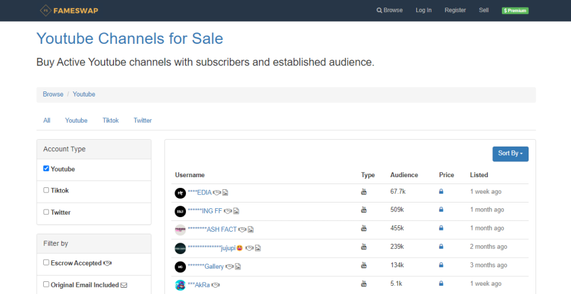Click the 509k audience value
The image size is (571, 294).
click(x=397, y=210)
